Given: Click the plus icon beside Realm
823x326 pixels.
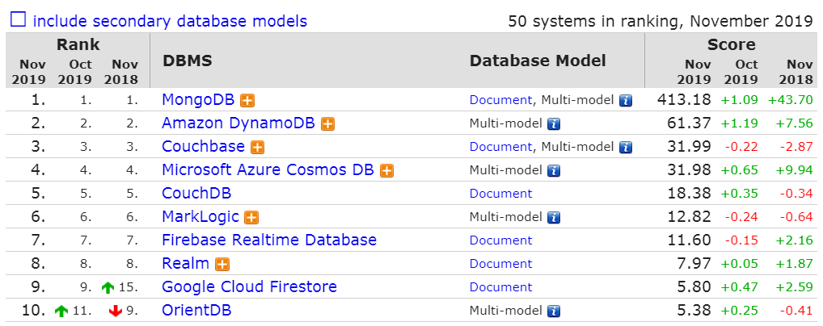Looking at the screenshot, I should (x=222, y=264).
